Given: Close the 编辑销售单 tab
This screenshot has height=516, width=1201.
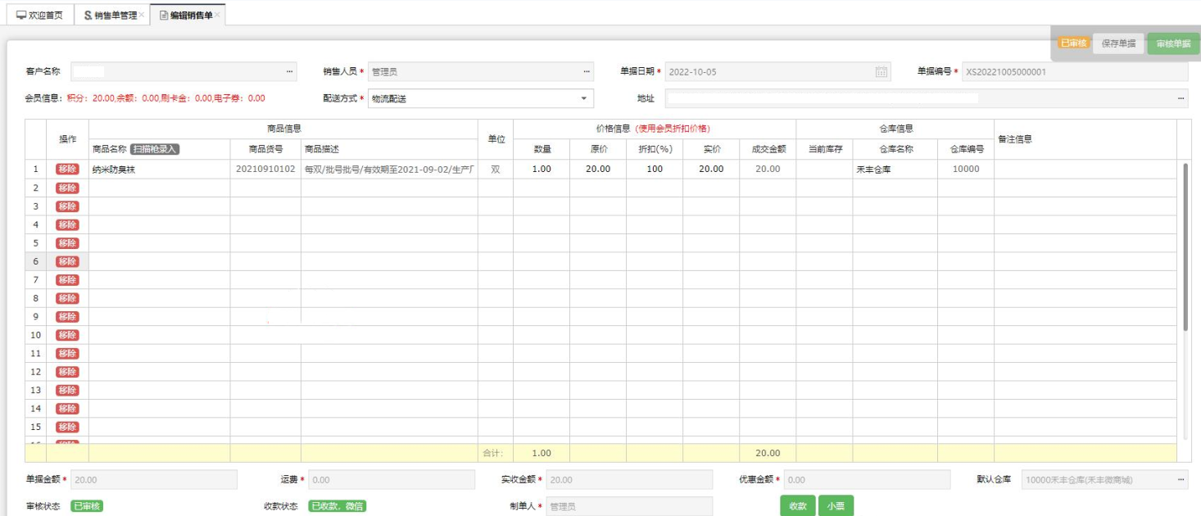Looking at the screenshot, I should tap(218, 15).
